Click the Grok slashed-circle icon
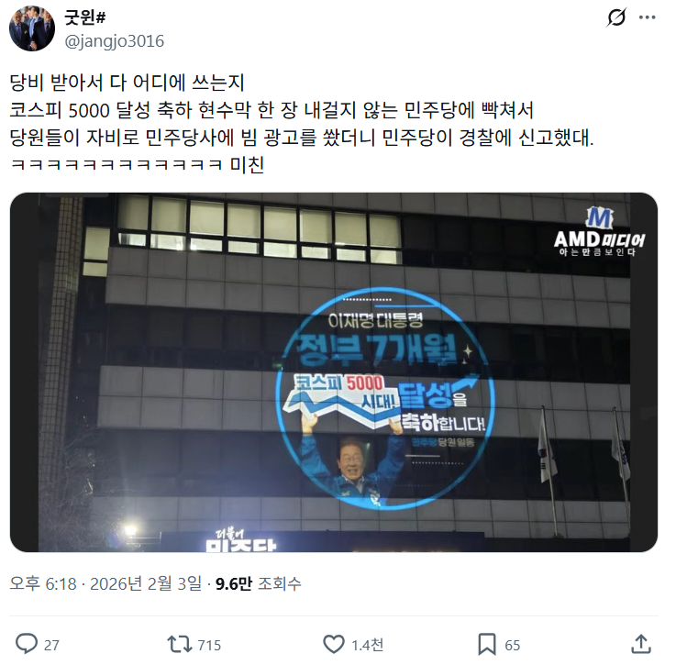 point(616,17)
